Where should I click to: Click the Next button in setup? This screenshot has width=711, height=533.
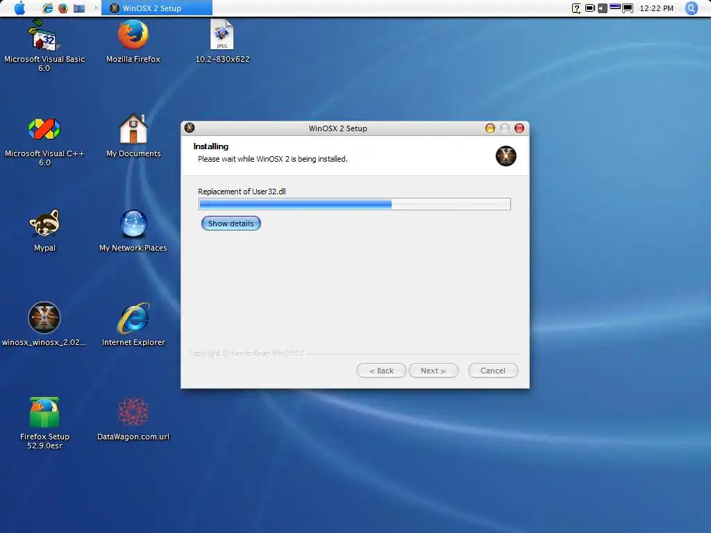point(433,371)
